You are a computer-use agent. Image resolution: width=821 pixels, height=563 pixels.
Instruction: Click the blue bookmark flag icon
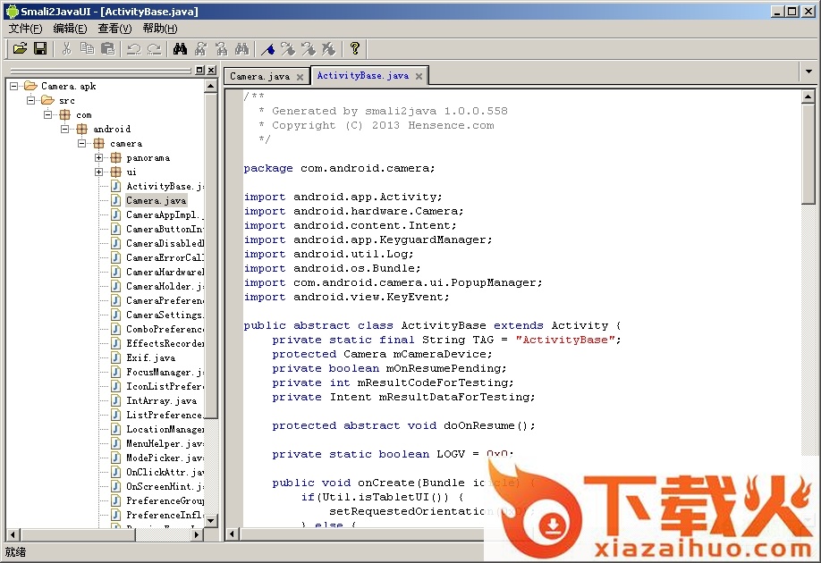tap(267, 48)
